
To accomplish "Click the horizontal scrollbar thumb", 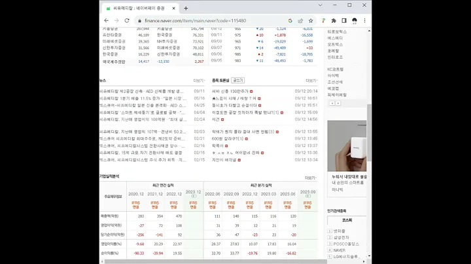I will click(x=216, y=261).
